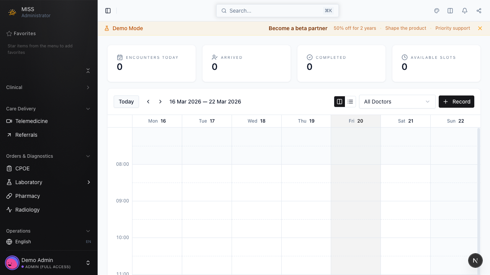Click the notifications bell icon
The height and width of the screenshot is (275, 490).
click(x=465, y=11)
